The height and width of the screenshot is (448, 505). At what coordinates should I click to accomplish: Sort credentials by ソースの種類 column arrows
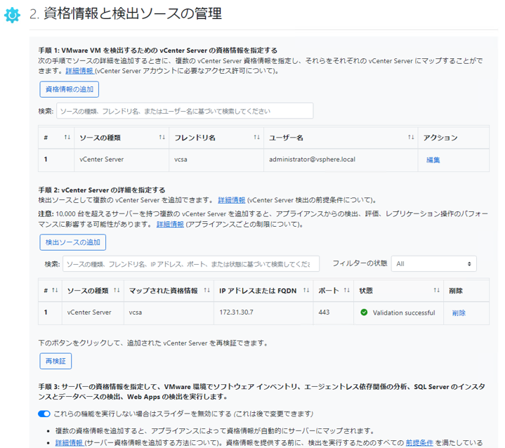162,138
